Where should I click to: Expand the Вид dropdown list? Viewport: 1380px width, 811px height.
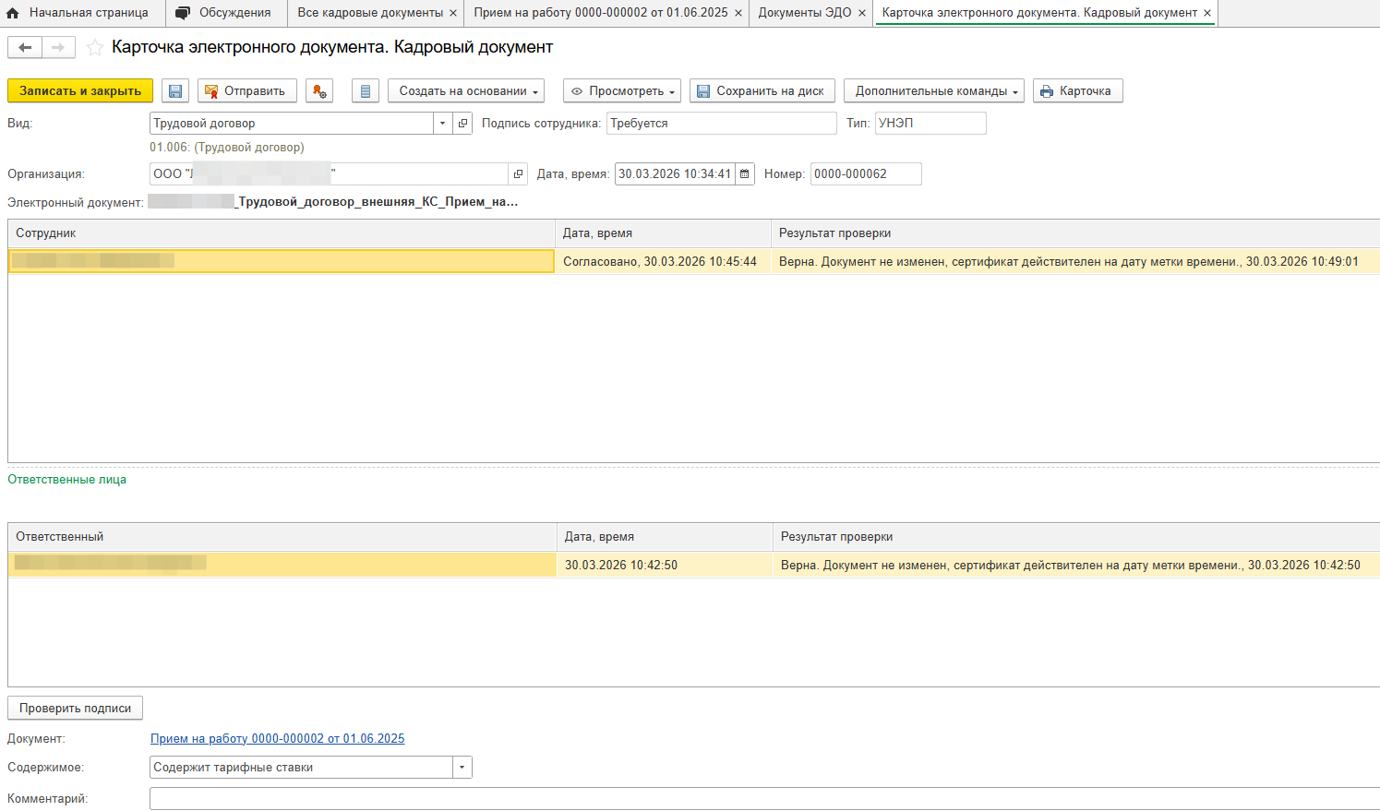pos(442,124)
